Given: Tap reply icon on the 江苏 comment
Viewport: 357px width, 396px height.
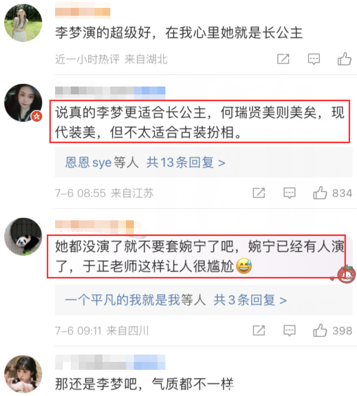Looking at the screenshot, I should (x=289, y=193).
